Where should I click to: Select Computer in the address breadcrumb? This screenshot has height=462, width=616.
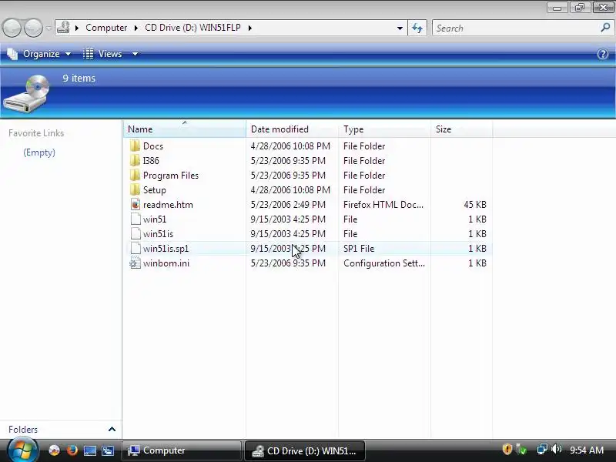click(106, 28)
